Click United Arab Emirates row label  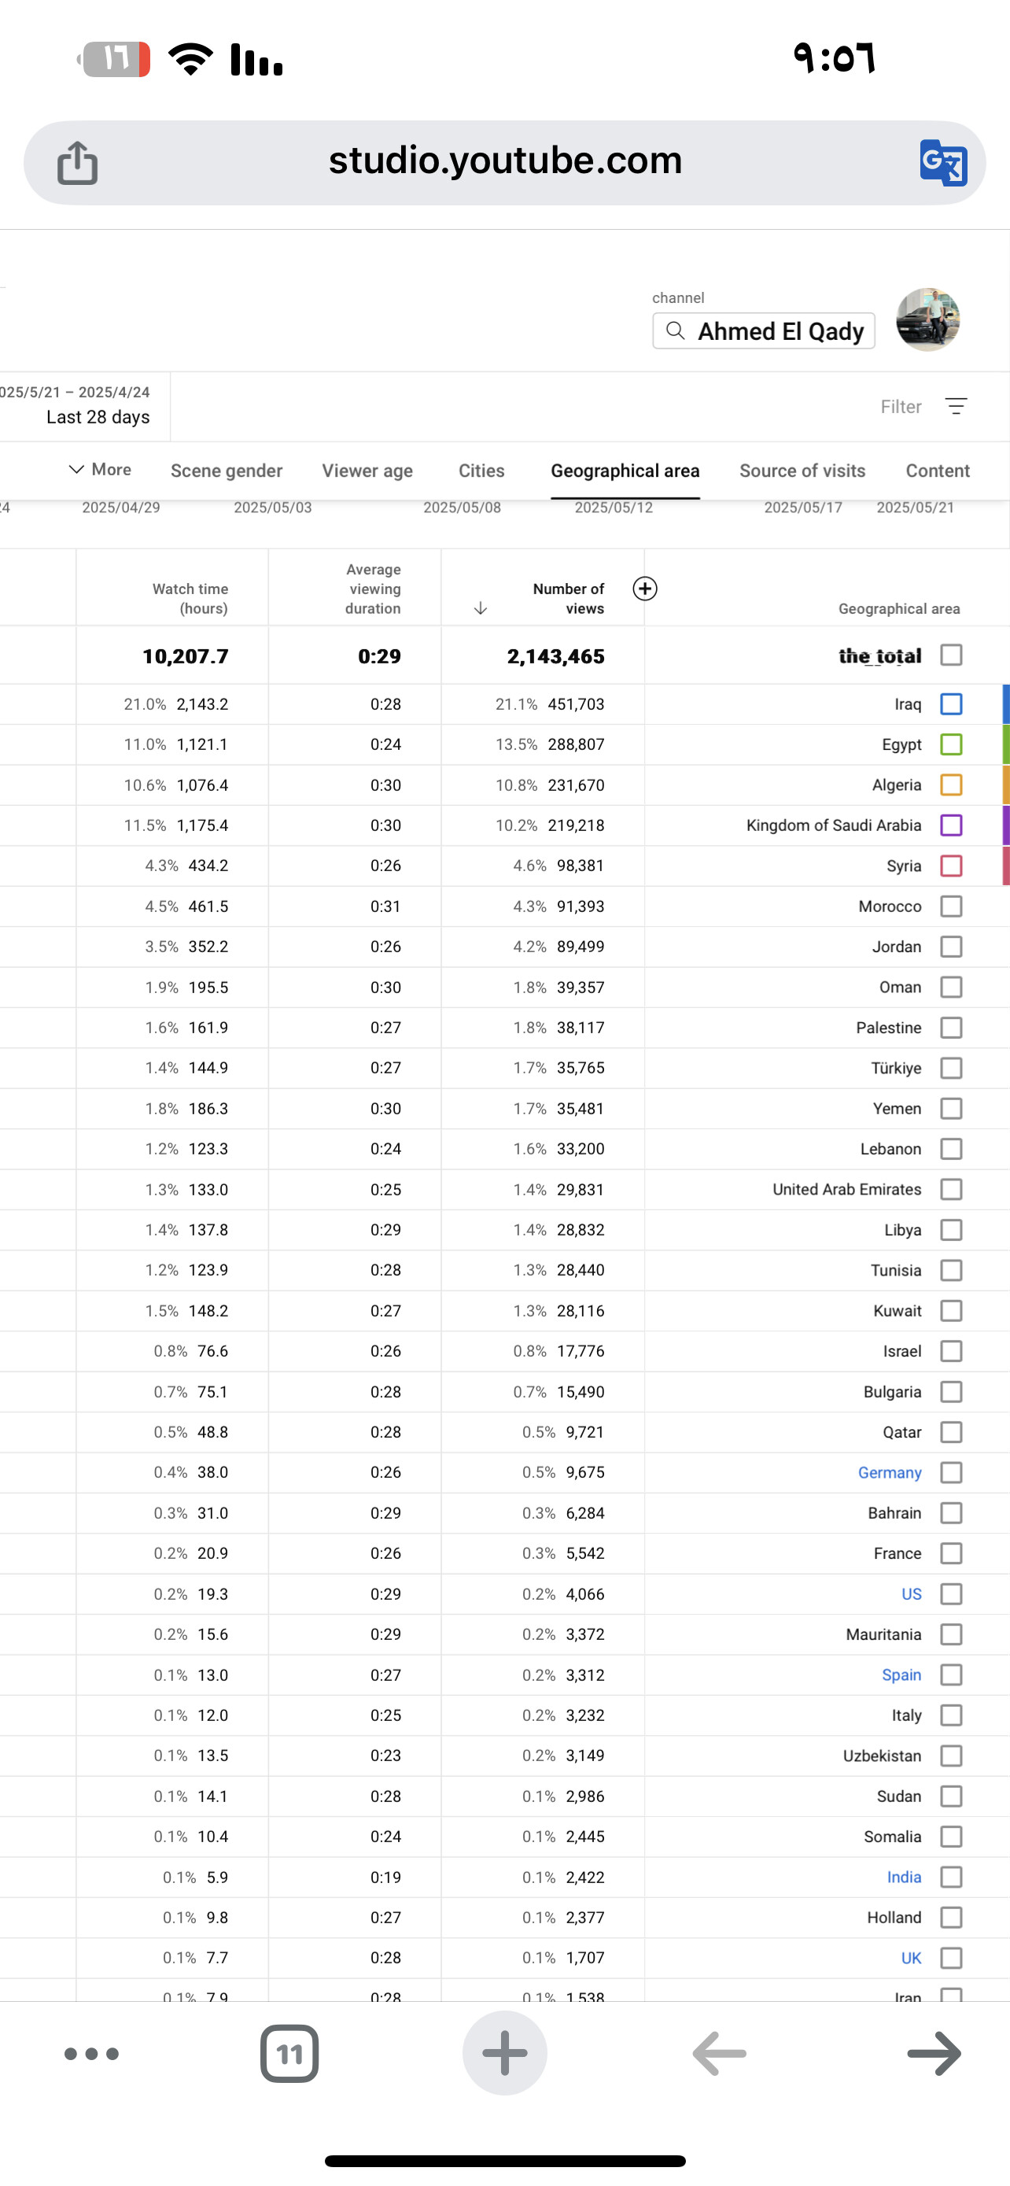pyautogui.click(x=846, y=1189)
